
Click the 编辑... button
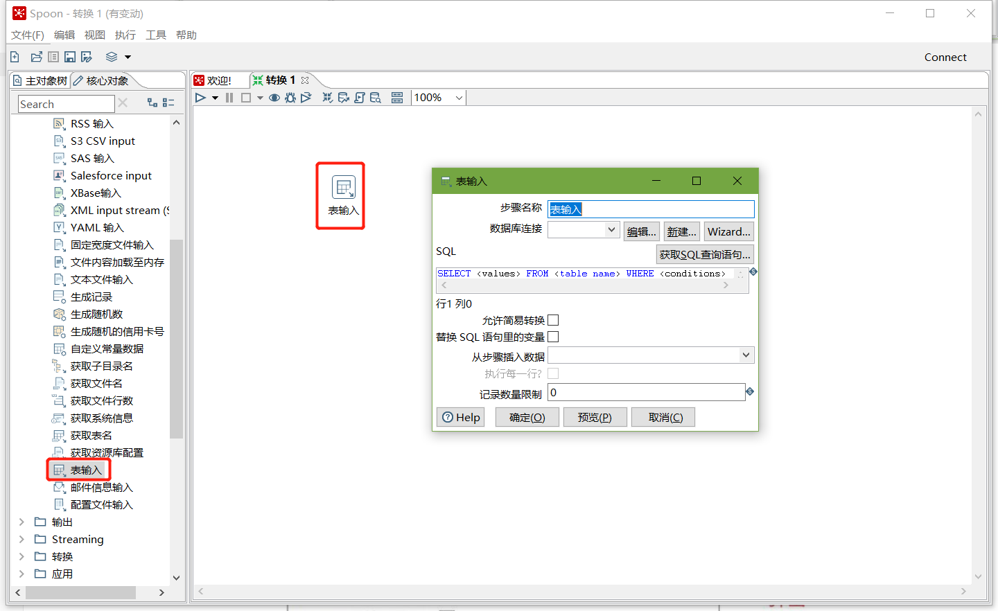[642, 232]
